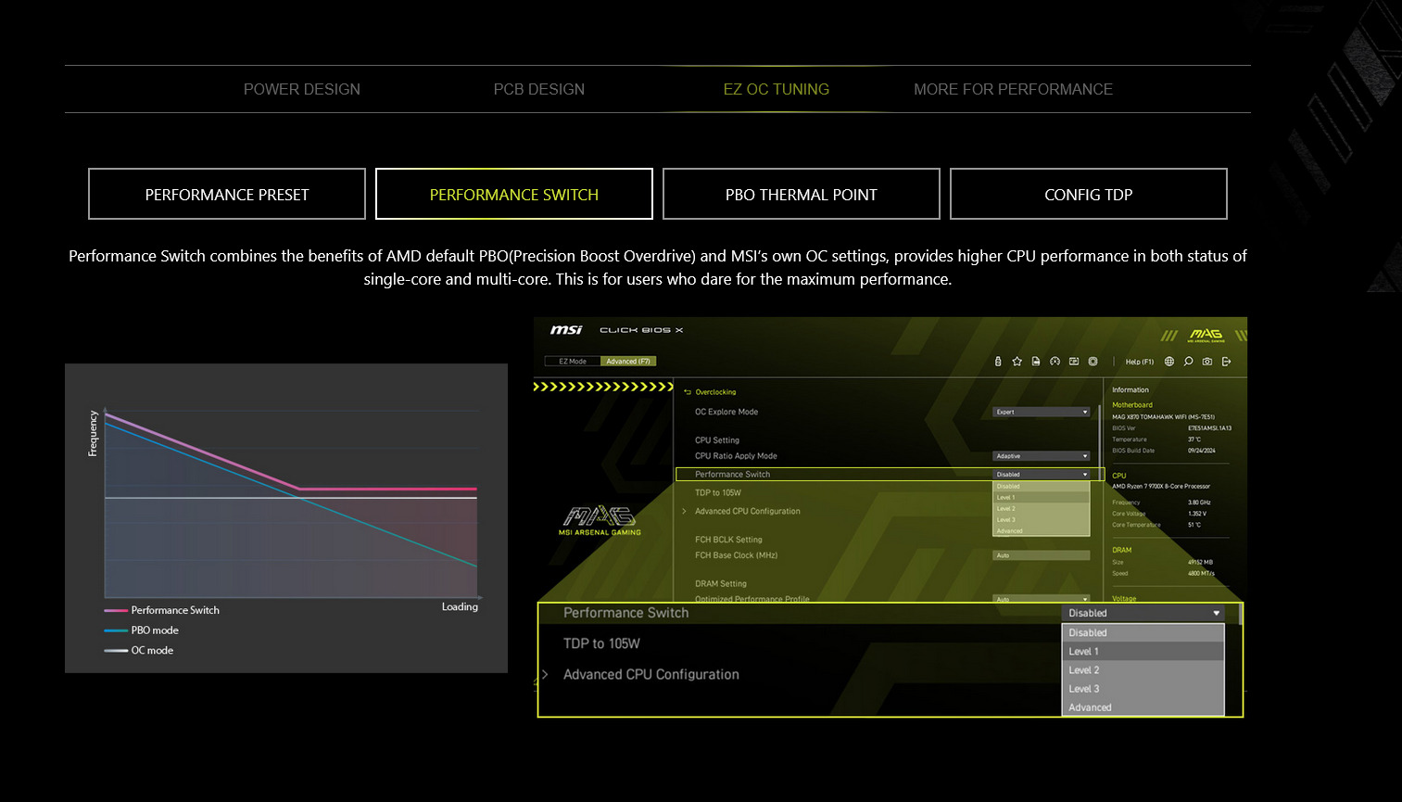1402x802 pixels.
Task: Click the Motherboard heading in Information panel
Action: click(x=1132, y=405)
